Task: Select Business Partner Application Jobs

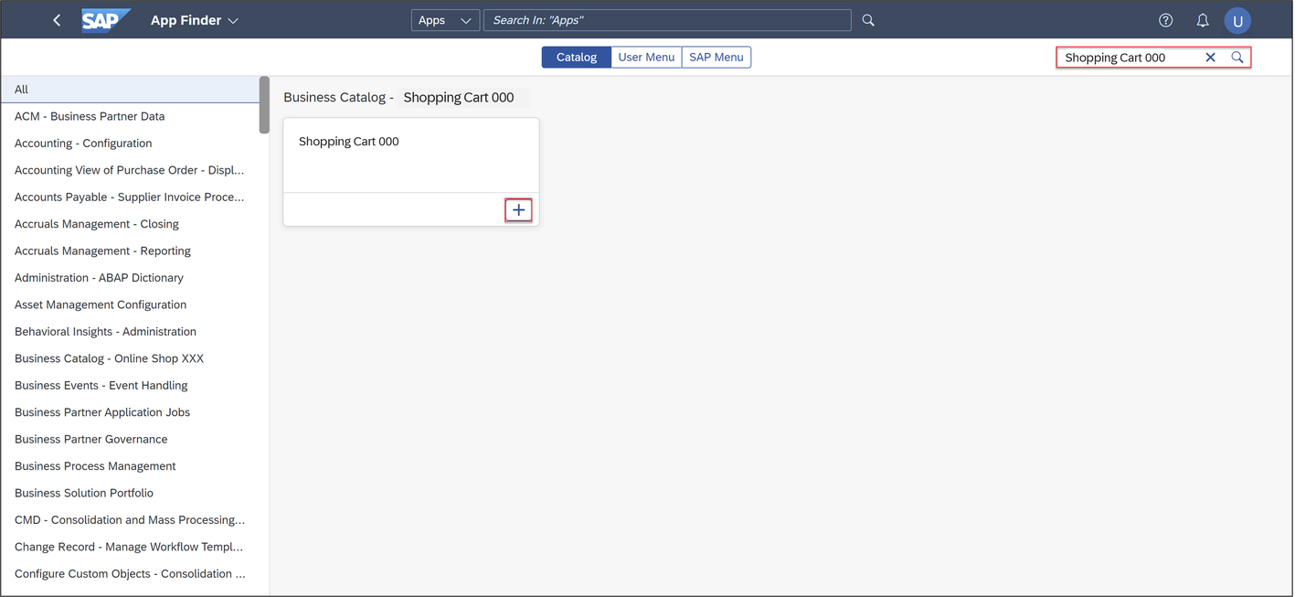Action: point(130,412)
